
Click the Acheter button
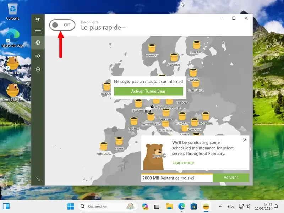coord(231,177)
